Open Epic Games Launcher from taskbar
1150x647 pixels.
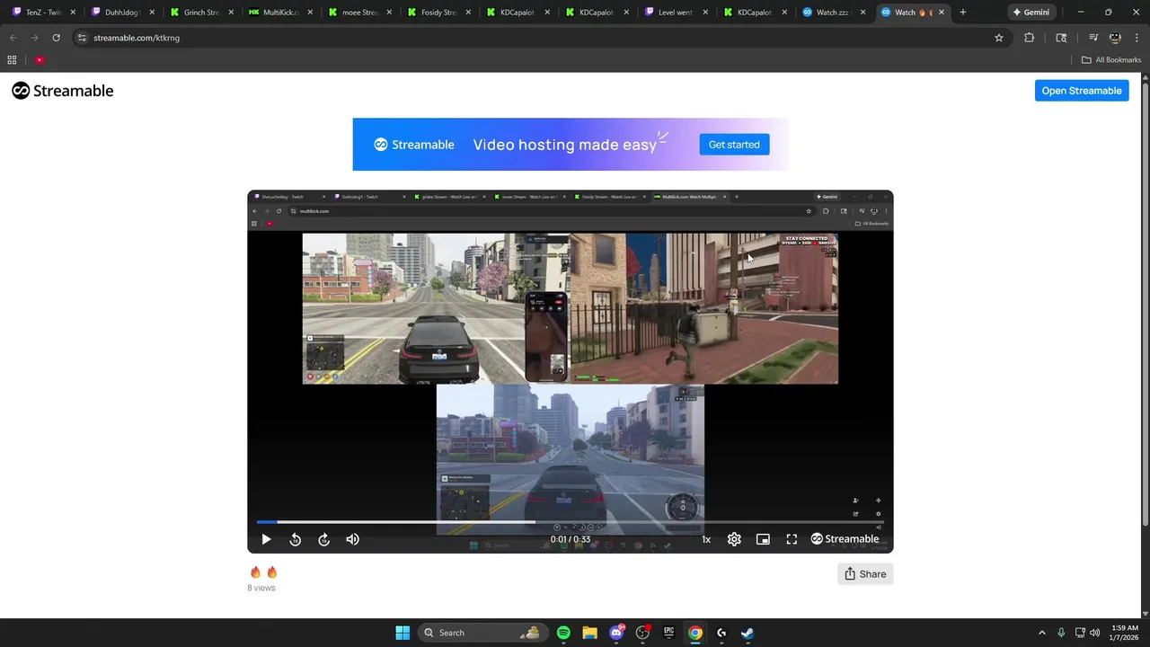tap(668, 633)
